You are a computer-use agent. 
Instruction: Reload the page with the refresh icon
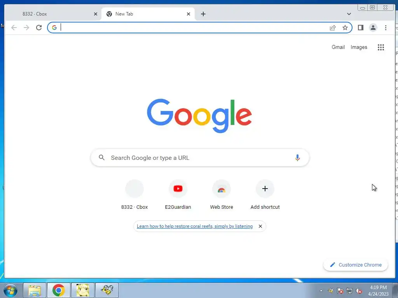tap(39, 28)
